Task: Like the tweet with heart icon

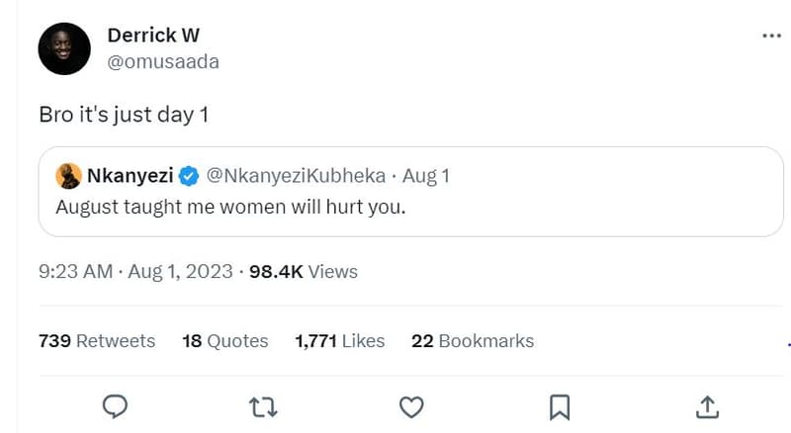Action: click(x=410, y=406)
